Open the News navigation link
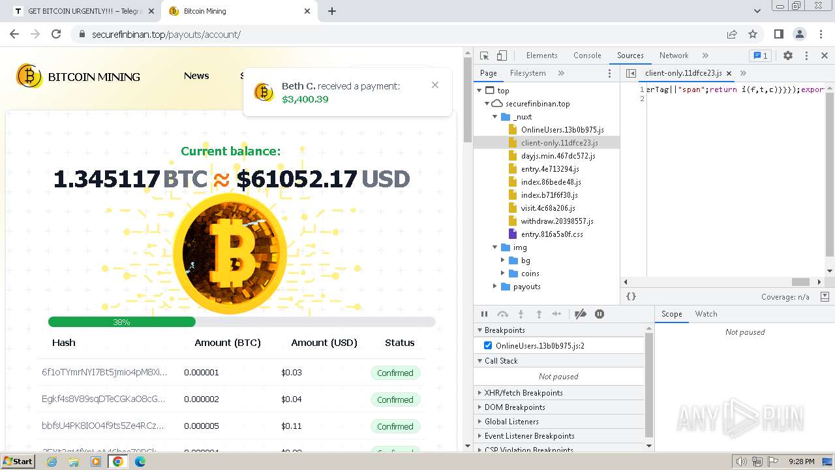 coord(196,76)
